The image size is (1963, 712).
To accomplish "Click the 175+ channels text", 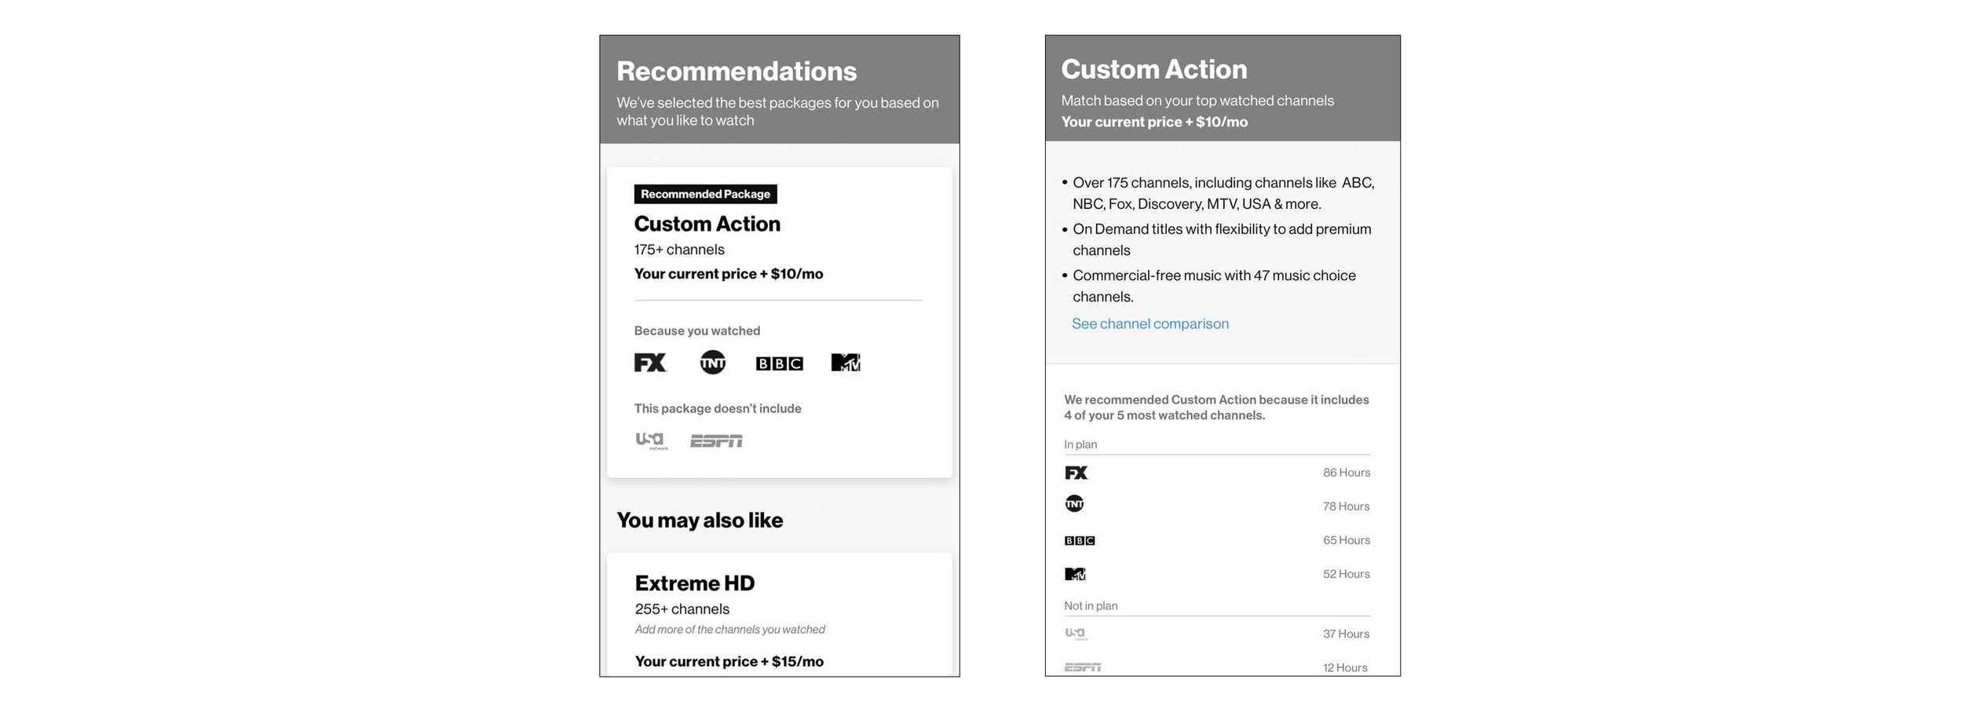I will [x=679, y=250].
